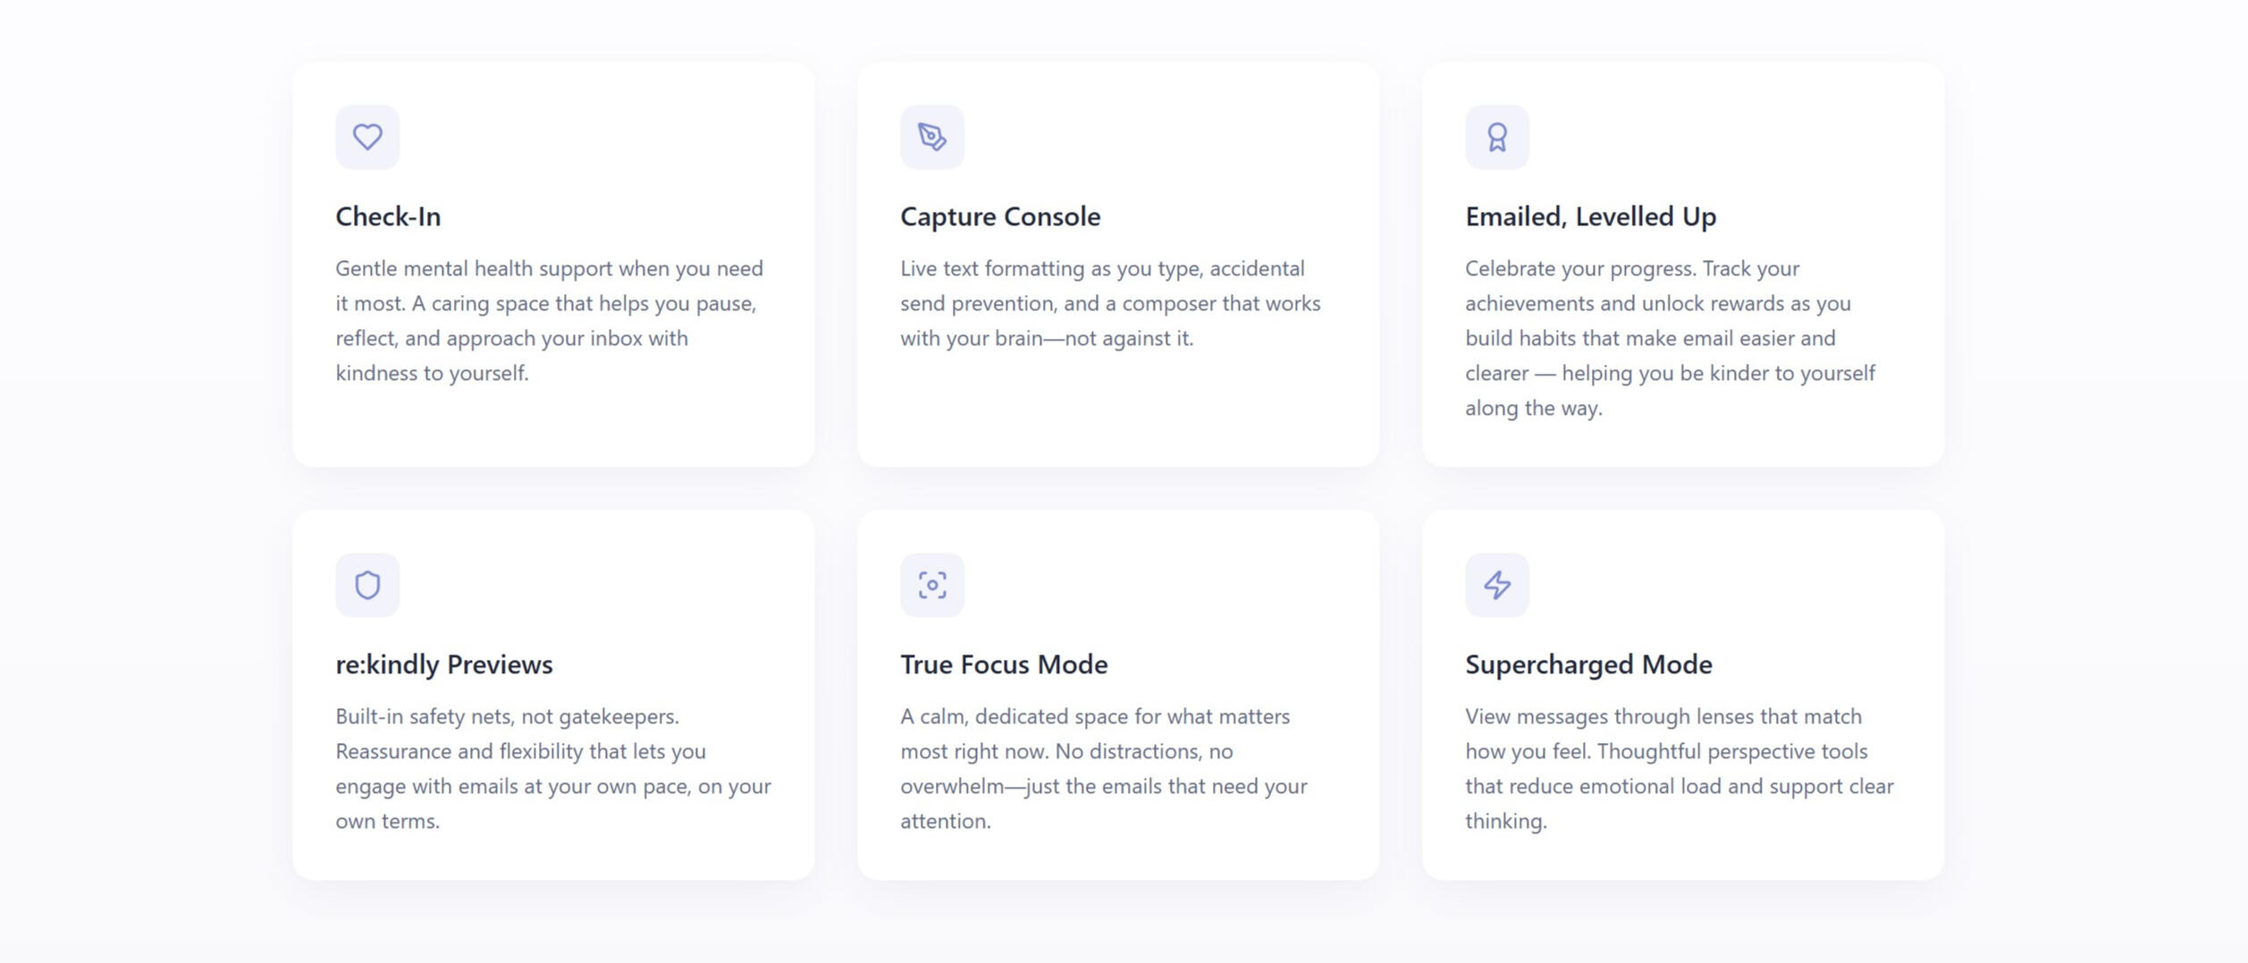Click the heart icon above Check-In
The image size is (2248, 963).
coord(367,137)
